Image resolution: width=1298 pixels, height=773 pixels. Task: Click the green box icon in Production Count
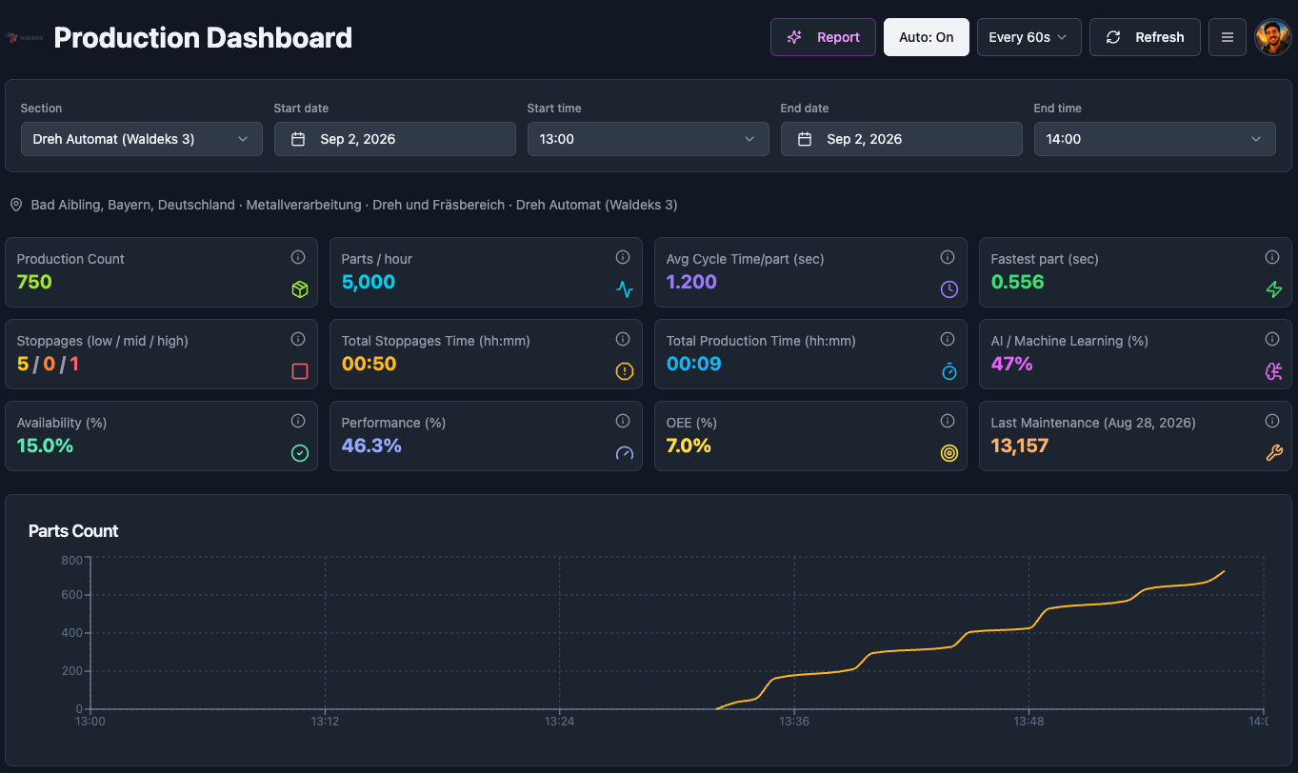coord(300,289)
